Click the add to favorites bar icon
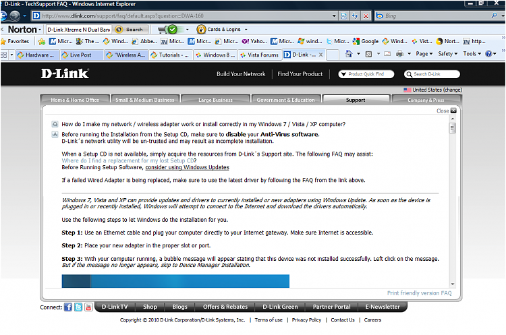506x335 pixels. tap(41, 41)
